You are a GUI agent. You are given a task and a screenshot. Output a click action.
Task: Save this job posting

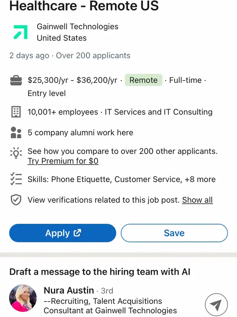(x=174, y=233)
